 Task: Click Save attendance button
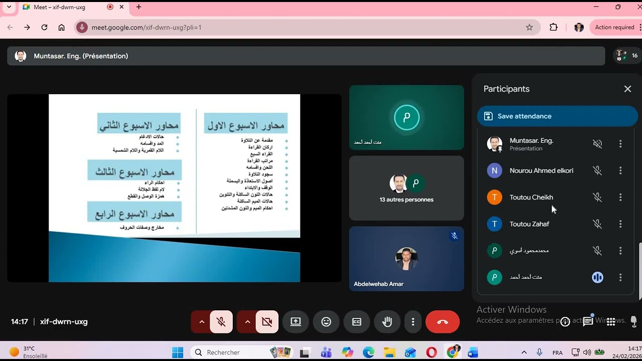click(557, 116)
